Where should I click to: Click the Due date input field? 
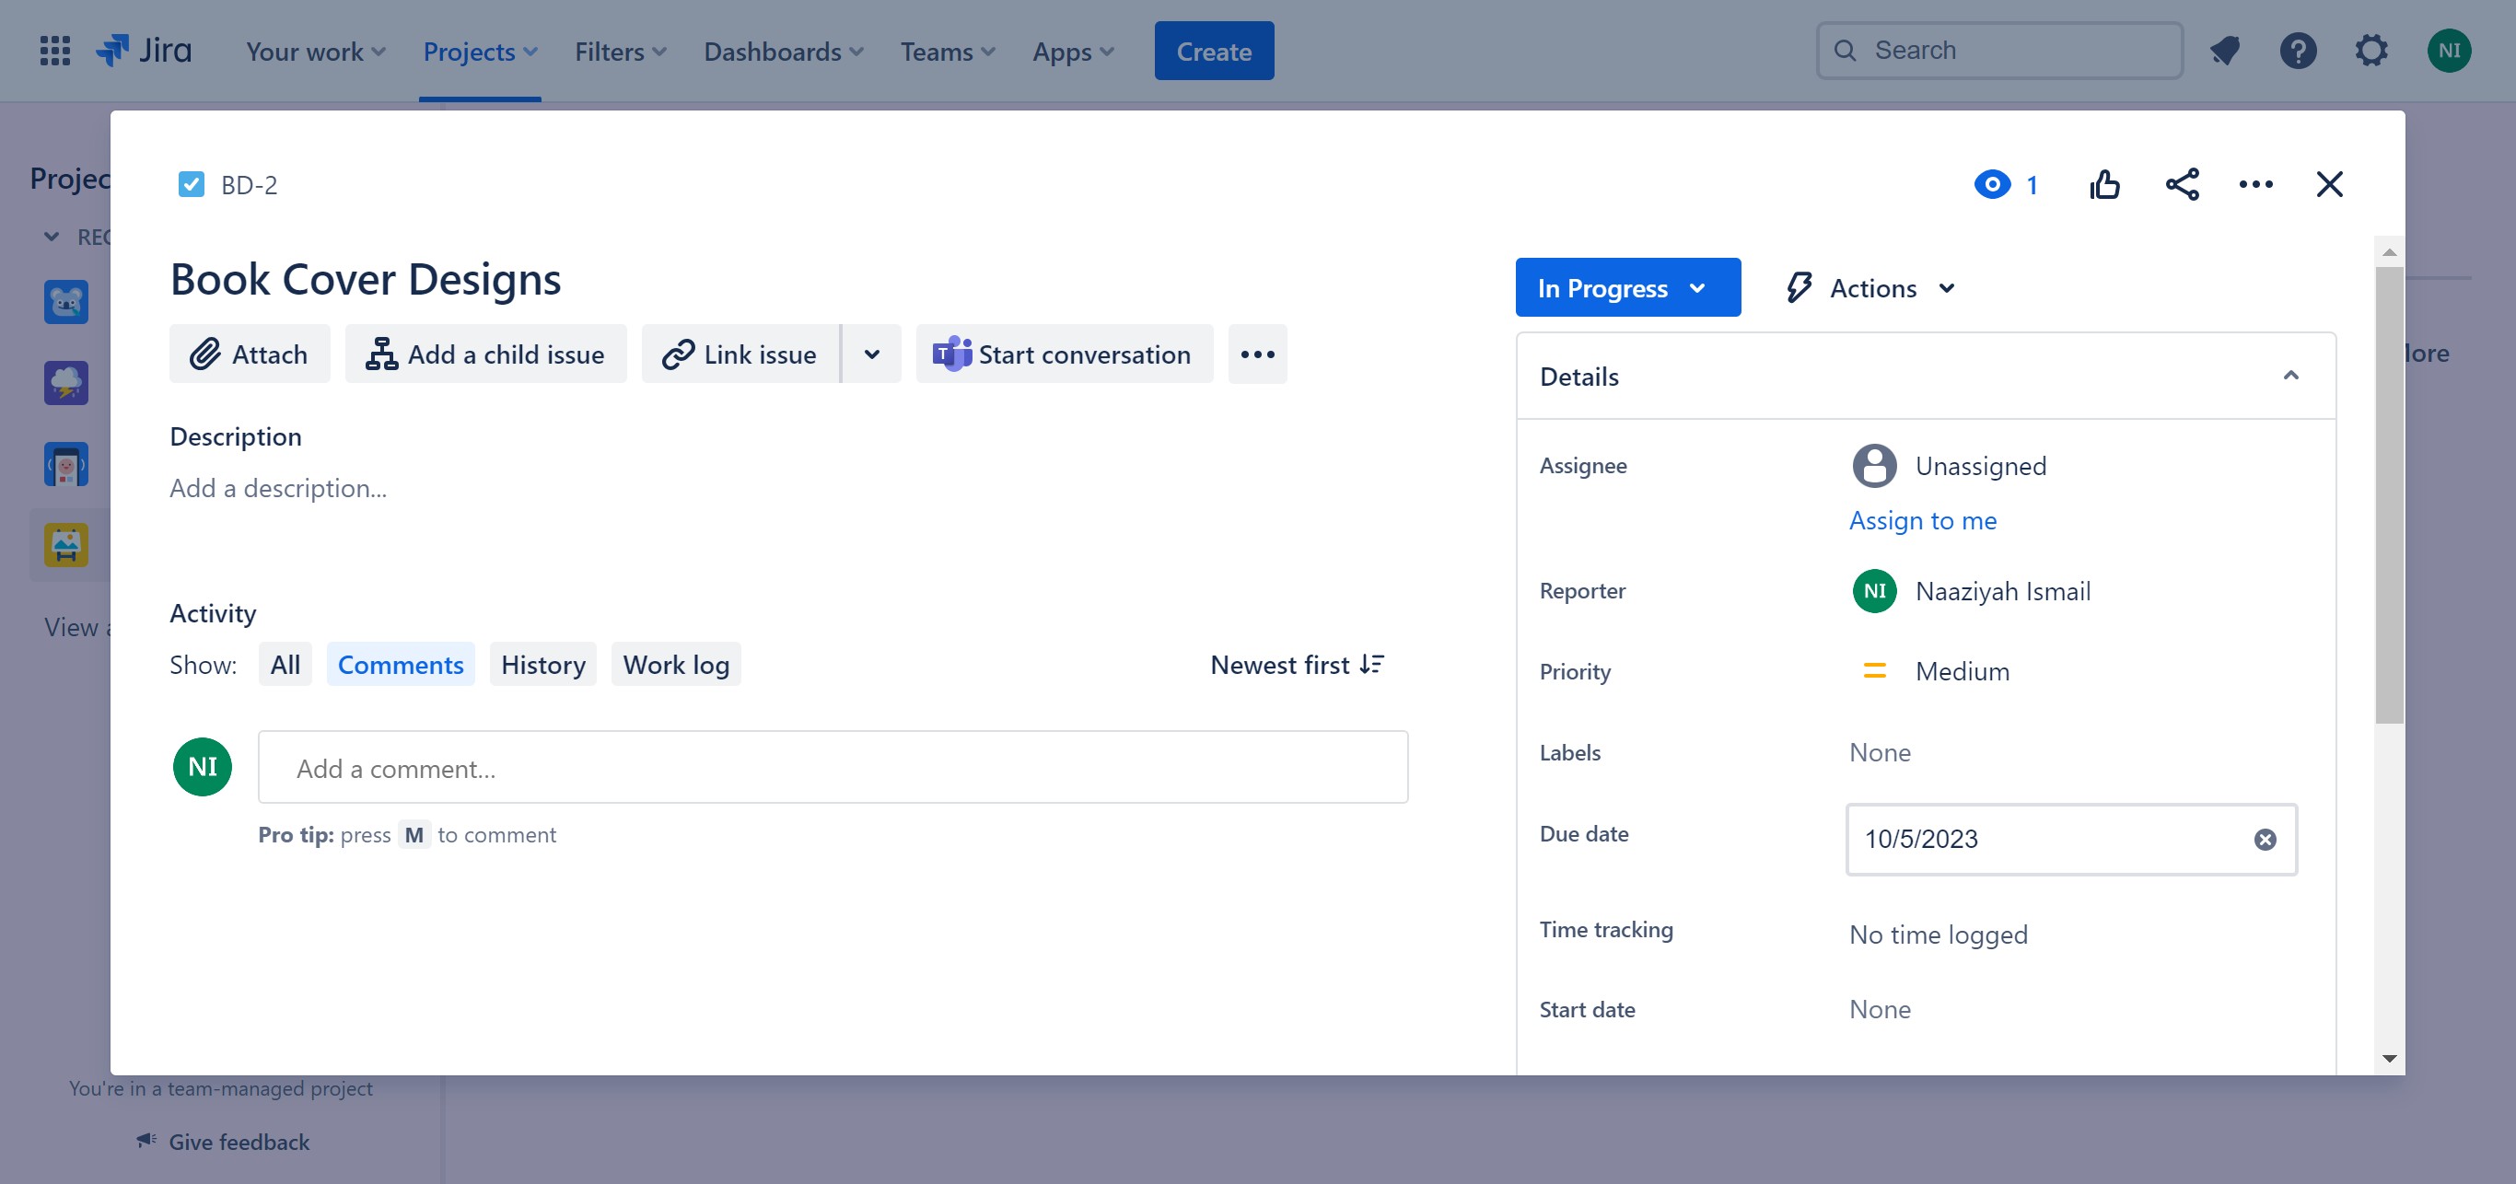click(2070, 840)
